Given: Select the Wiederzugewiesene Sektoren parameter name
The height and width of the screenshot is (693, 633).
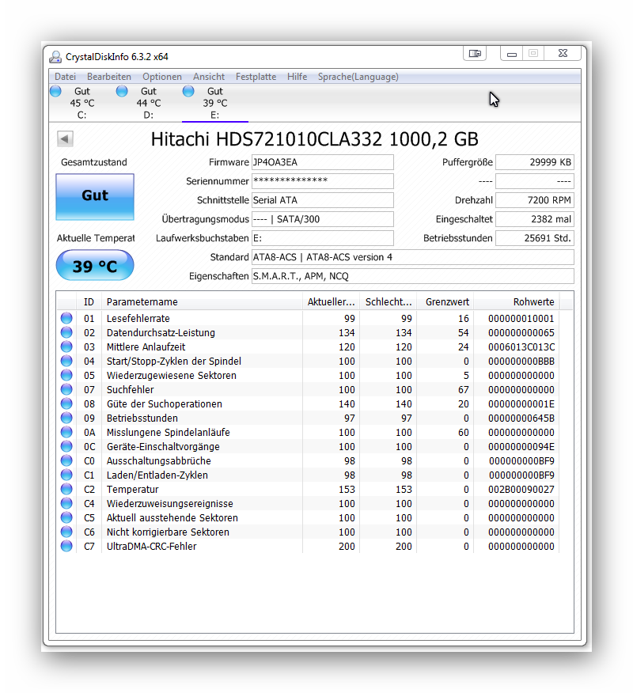Looking at the screenshot, I should pyautogui.click(x=172, y=375).
